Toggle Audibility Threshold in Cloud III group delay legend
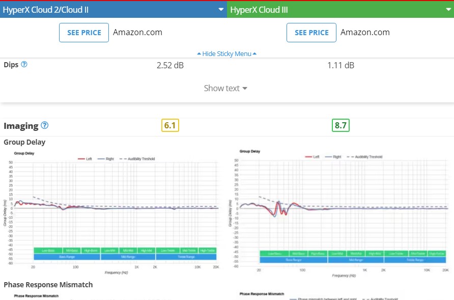The height and width of the screenshot is (300, 454). [x=364, y=157]
